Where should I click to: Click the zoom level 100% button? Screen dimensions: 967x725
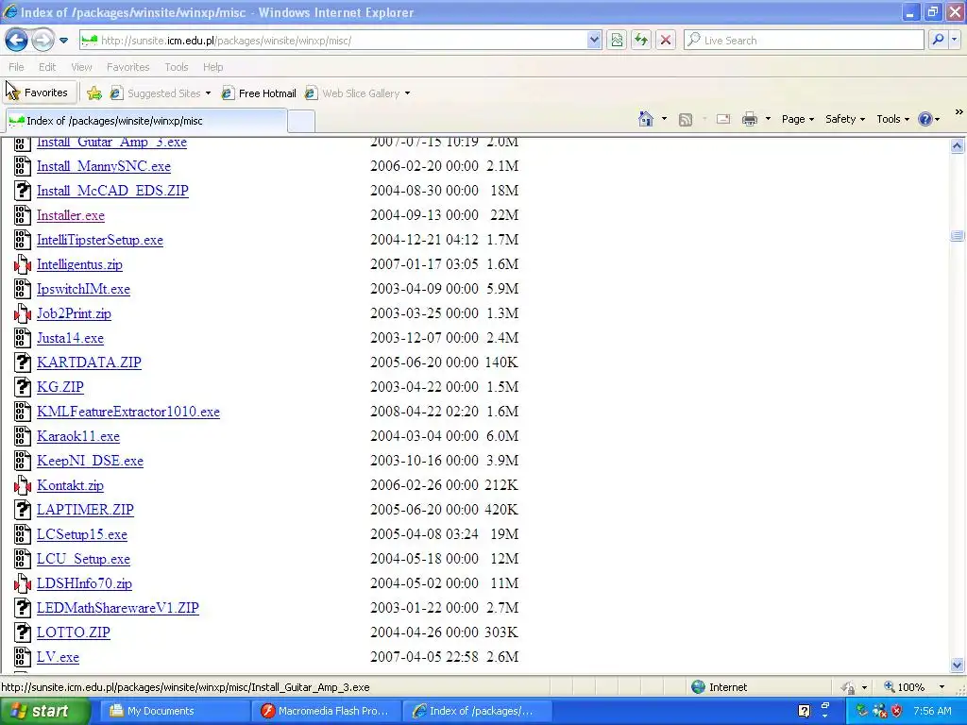tap(904, 687)
